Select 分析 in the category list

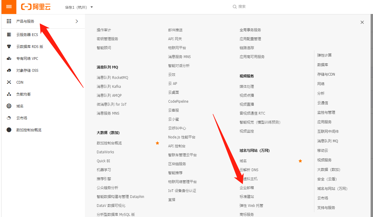pyautogui.click(x=321, y=93)
